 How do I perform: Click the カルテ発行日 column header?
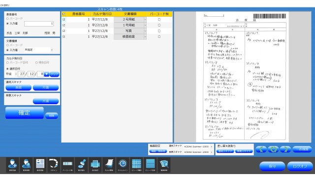click(102, 14)
